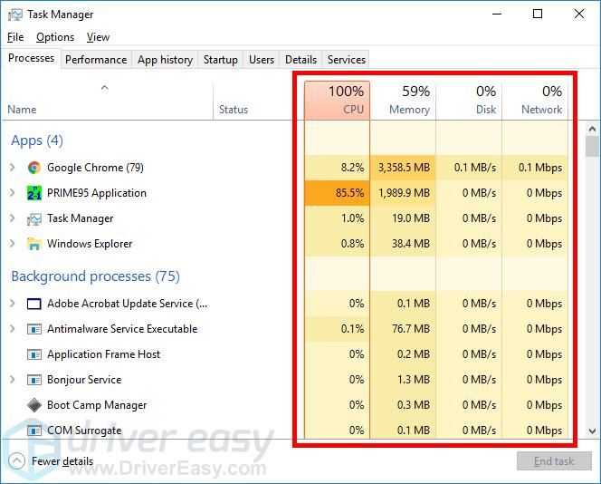601x484 pixels.
Task: Expand Adobe Acrobat Update Service entry
Action: pyautogui.click(x=13, y=304)
